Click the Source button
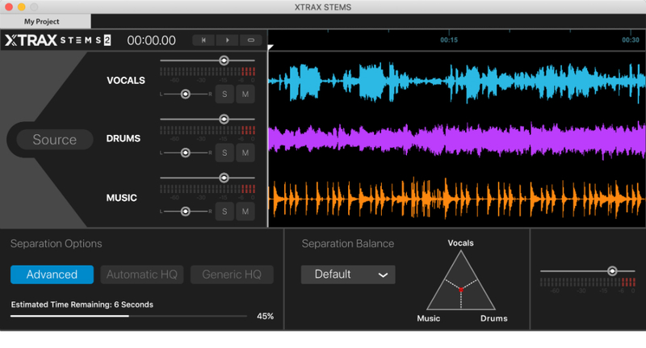 point(54,140)
